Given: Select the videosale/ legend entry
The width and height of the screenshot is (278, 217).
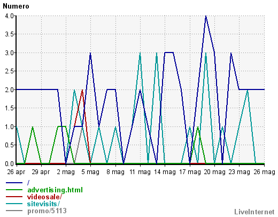Looking at the screenshot, I should tap(44, 197).
